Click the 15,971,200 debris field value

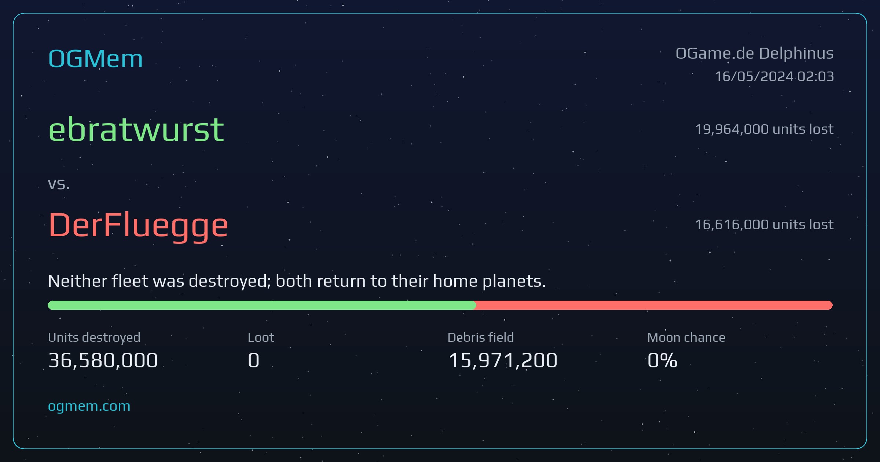coord(503,360)
